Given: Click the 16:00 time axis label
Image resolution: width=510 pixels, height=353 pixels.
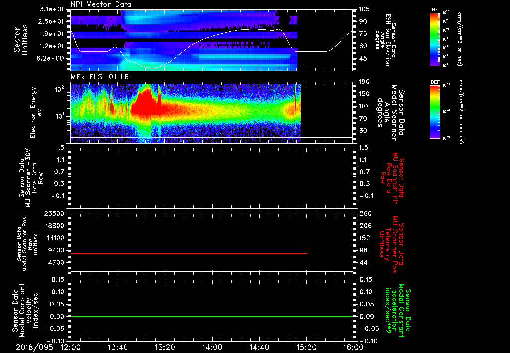Looking at the screenshot, I should point(353,347).
